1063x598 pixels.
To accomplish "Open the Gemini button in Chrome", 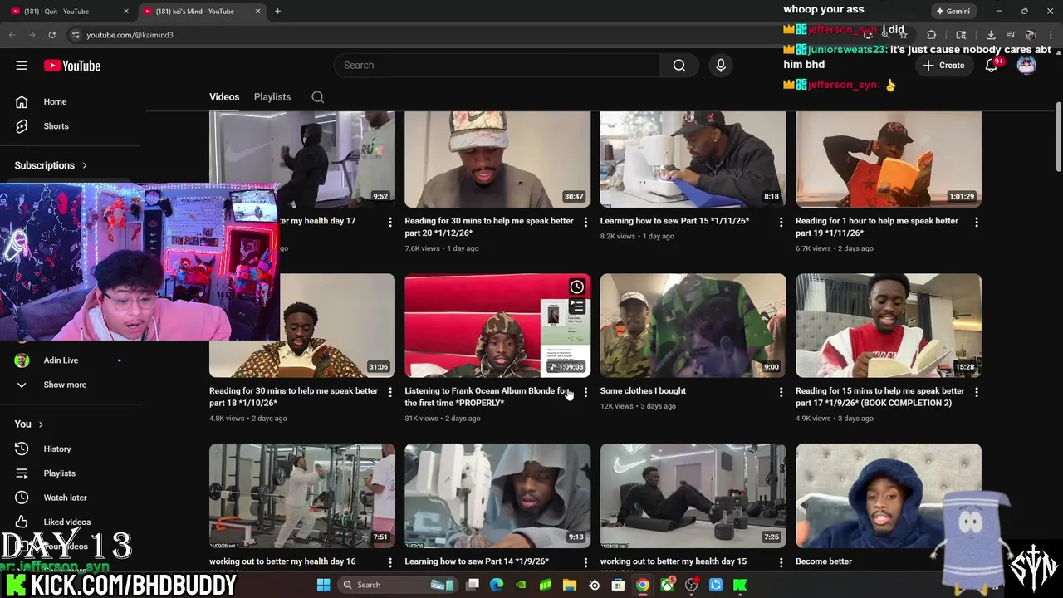I will [952, 12].
